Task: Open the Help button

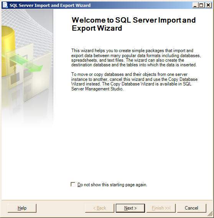Action: pyautogui.click(x=22, y=208)
